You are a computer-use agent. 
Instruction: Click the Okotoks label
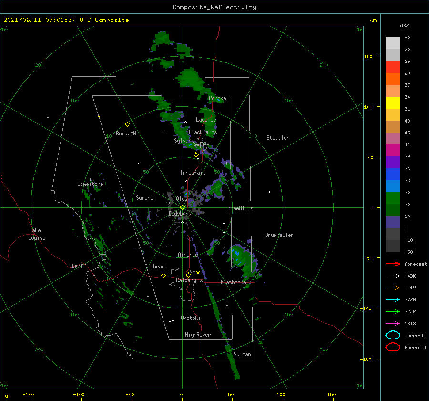[x=191, y=318]
